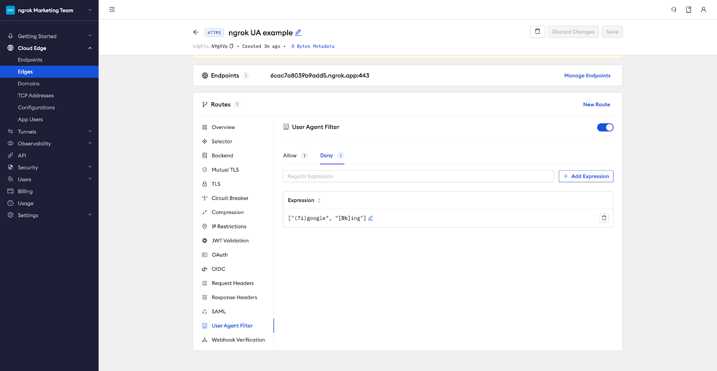Edit the deny expression with pencil icon

coord(371,218)
